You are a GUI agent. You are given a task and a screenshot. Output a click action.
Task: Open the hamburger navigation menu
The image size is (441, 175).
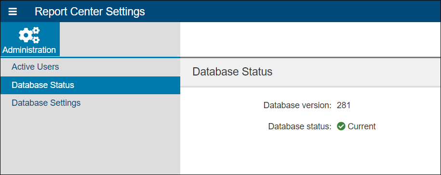tap(13, 12)
